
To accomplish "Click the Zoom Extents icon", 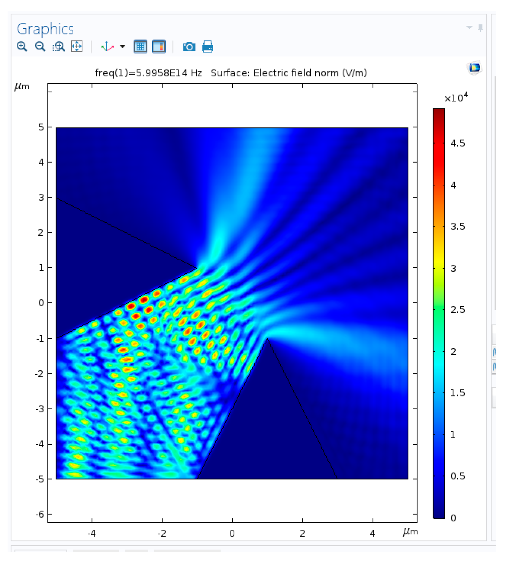I will coord(77,47).
